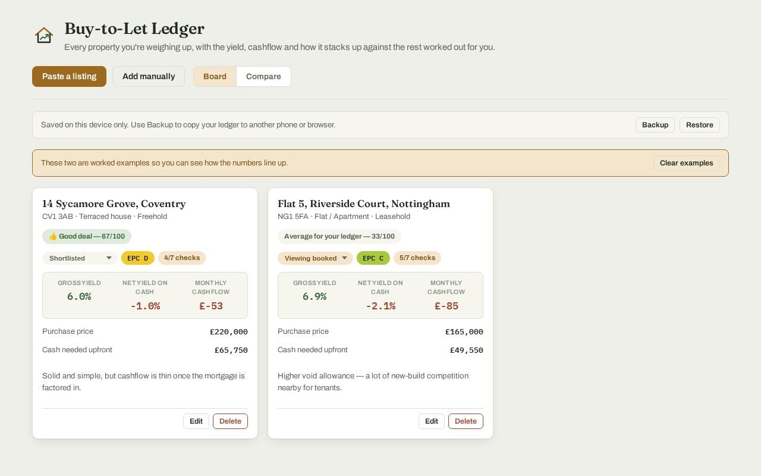The width and height of the screenshot is (761, 476).
Task: Click the £165,000 purchase price value
Action: click(464, 332)
